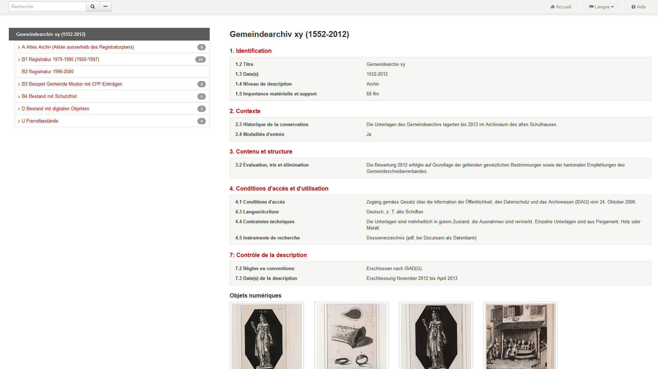
Task: Expand B1 Registratur 1979-1995 chevron
Action: point(19,60)
